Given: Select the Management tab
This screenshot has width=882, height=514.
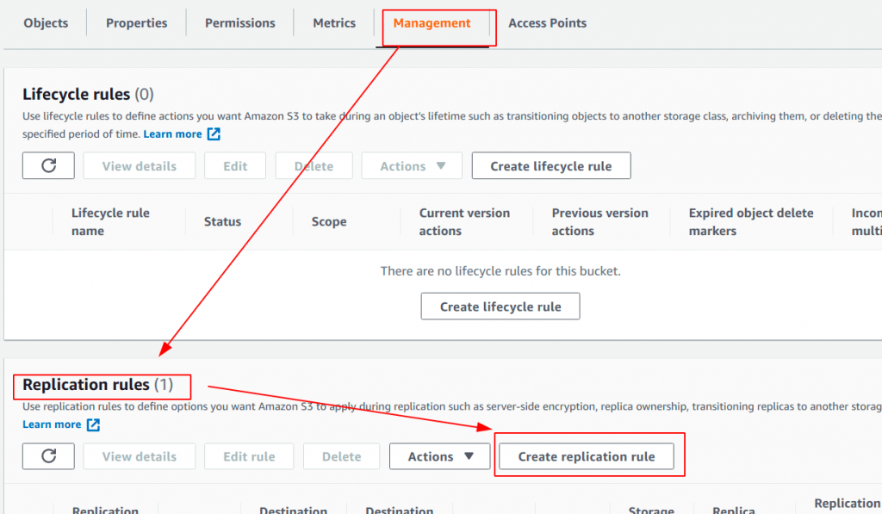Looking at the screenshot, I should coord(430,23).
